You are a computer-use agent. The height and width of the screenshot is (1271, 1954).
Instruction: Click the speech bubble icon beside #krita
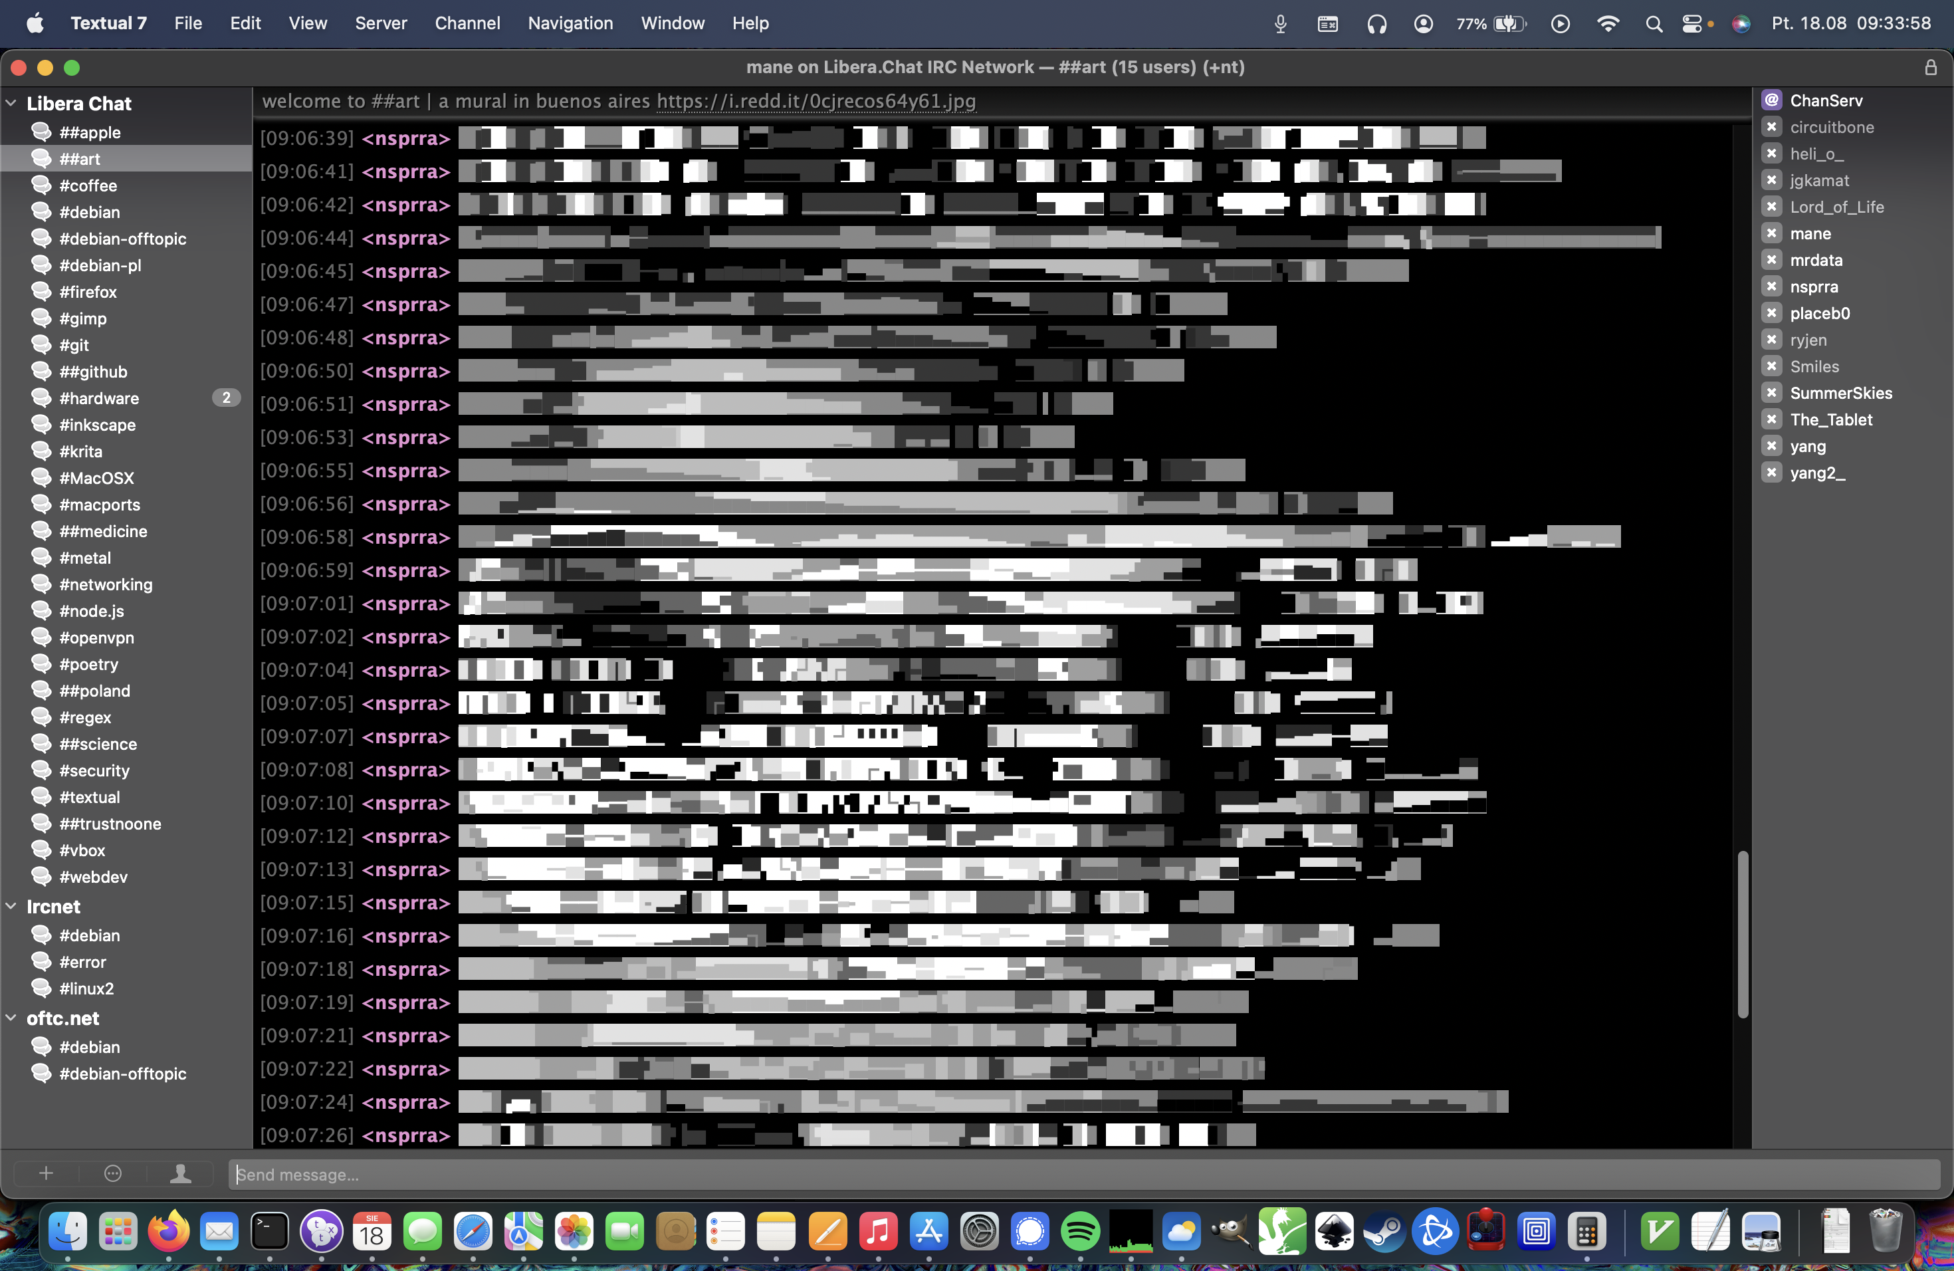click(41, 451)
